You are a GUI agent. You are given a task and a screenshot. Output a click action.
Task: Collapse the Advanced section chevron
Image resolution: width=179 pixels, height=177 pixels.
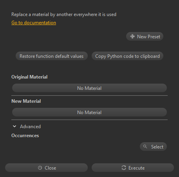point(14,126)
